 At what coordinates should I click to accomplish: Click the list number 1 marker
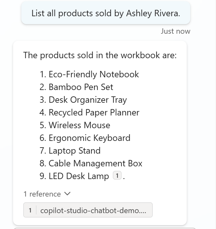tap(43, 74)
